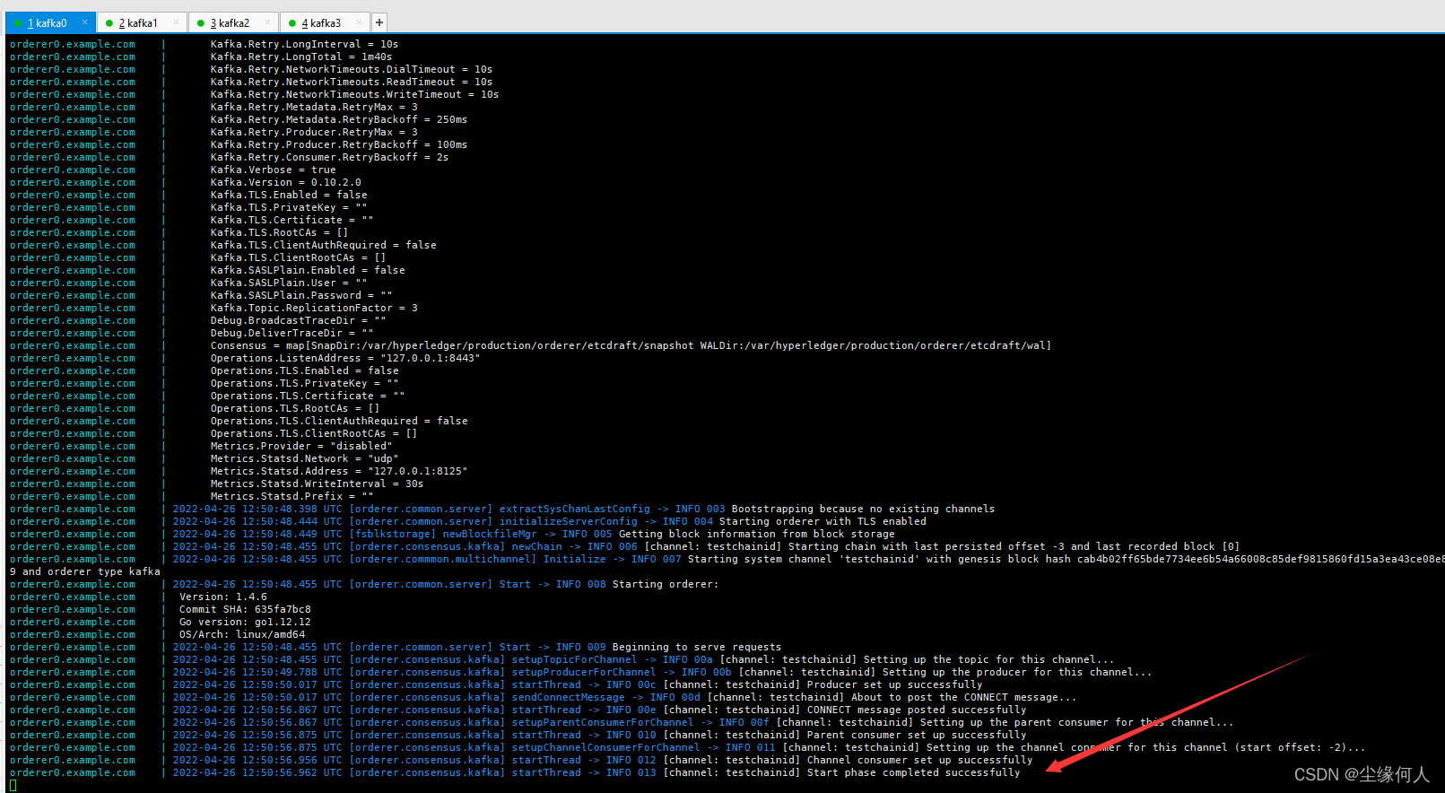Click the 'Kafka.TLS.Certificate' line
Screen dimensions: 1445x793
click(292, 220)
